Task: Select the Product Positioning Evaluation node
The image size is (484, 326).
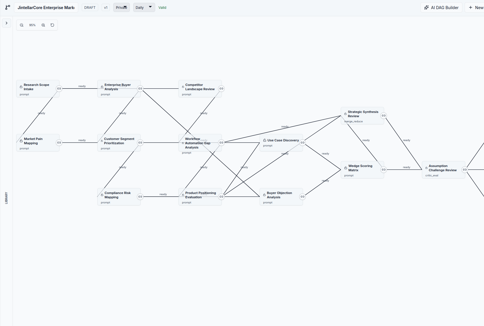Action: click(x=200, y=197)
